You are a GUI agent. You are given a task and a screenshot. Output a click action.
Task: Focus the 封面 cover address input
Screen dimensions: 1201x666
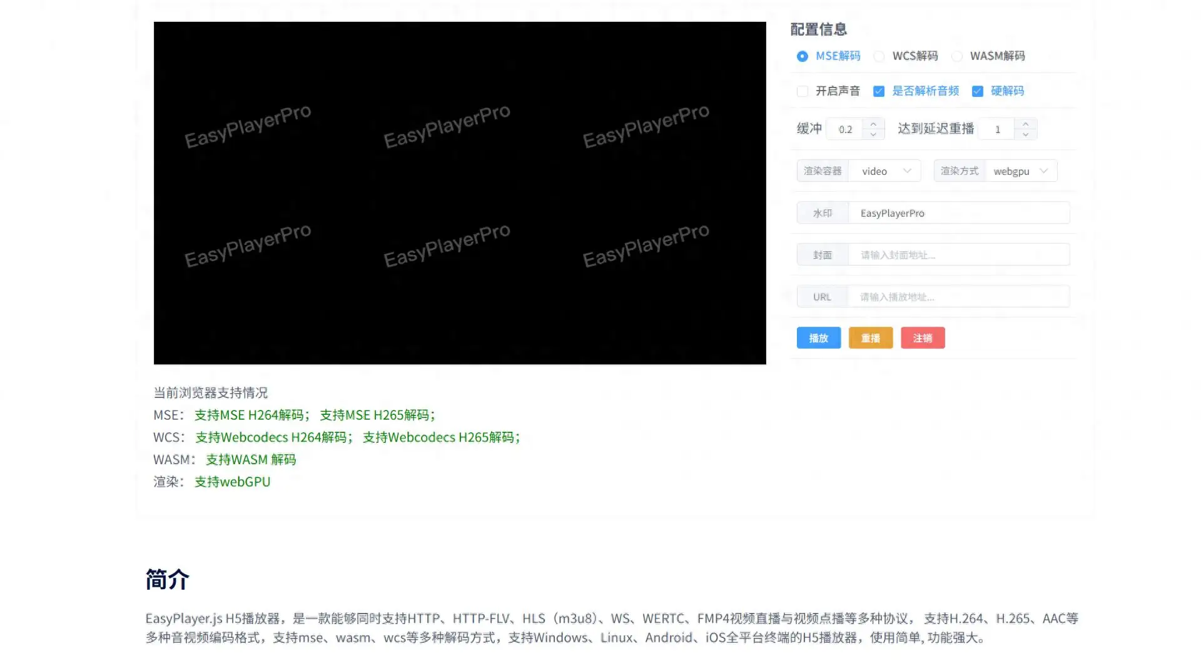tap(959, 255)
